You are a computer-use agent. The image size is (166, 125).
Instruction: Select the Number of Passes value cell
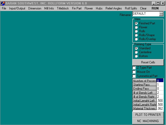point(160,81)
